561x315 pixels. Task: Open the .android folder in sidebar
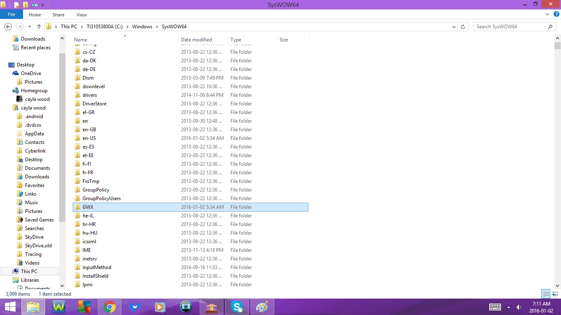(x=34, y=116)
